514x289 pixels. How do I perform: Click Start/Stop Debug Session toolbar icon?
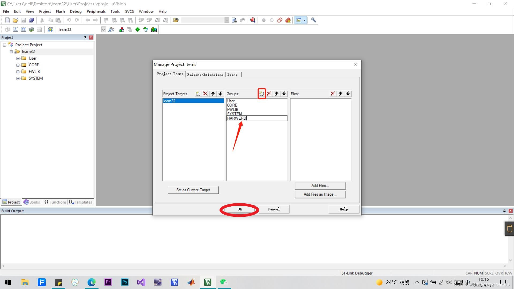pos(253,20)
